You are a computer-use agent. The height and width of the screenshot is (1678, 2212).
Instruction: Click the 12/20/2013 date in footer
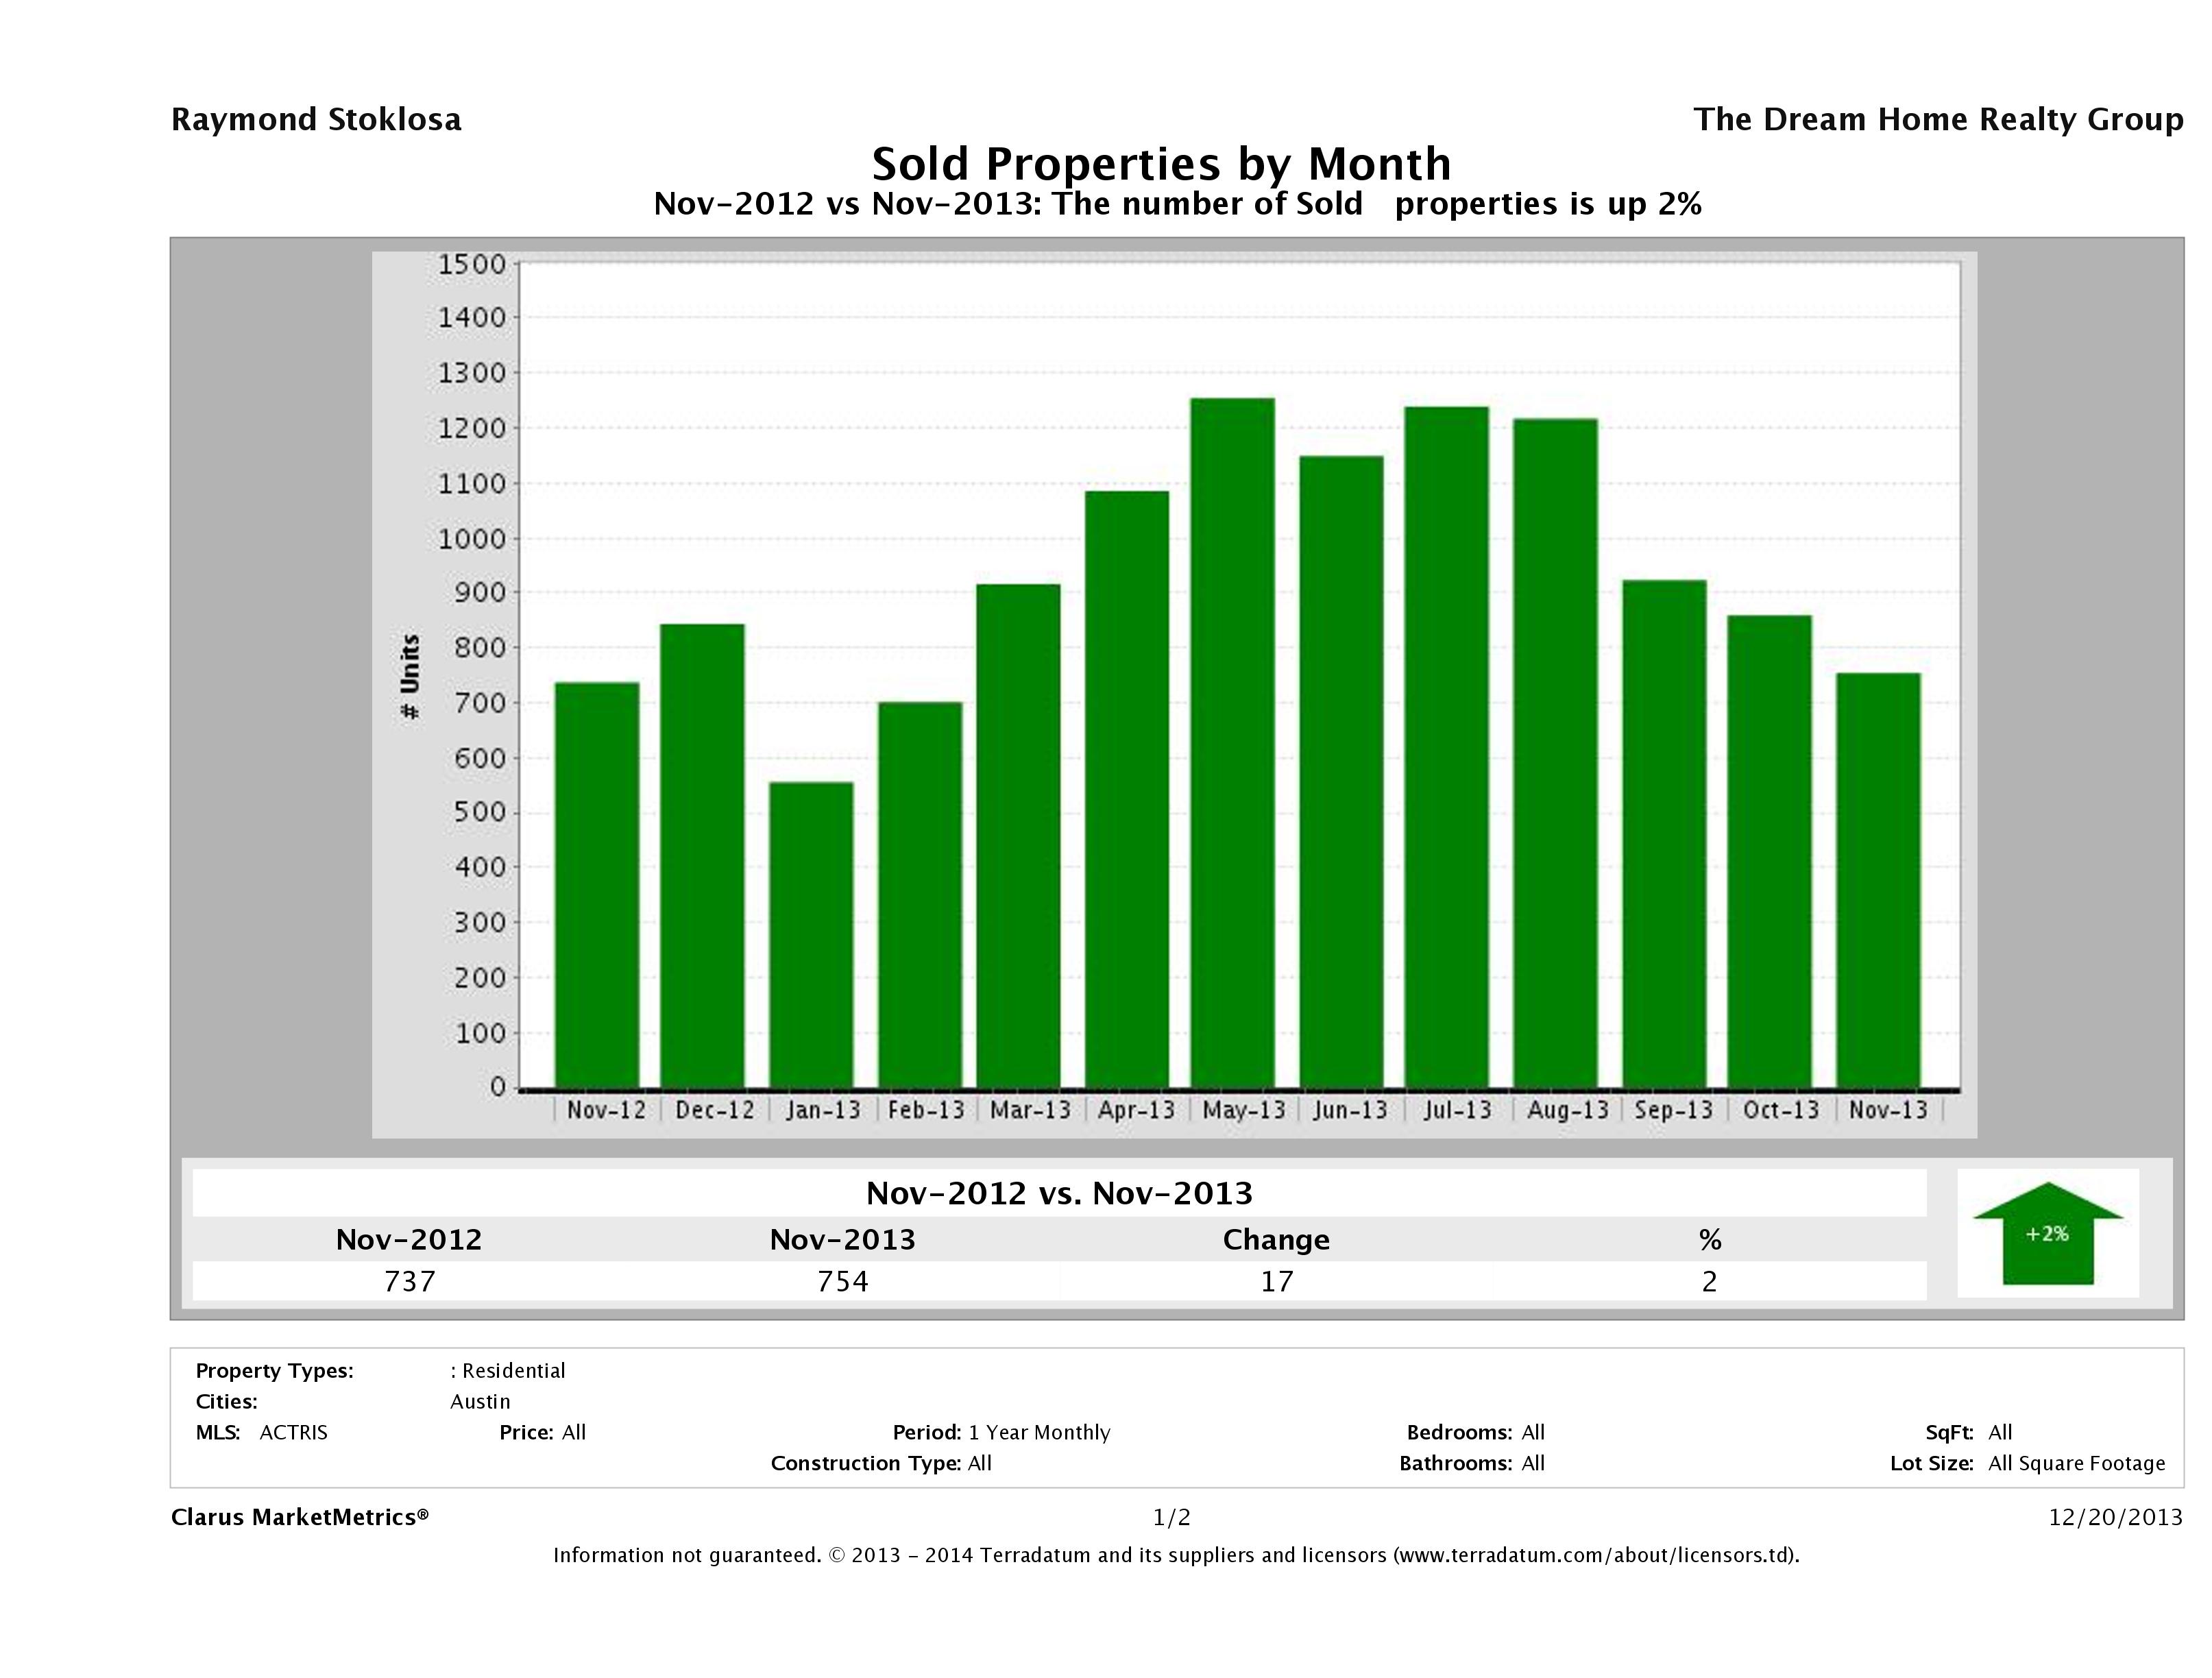(2114, 1517)
